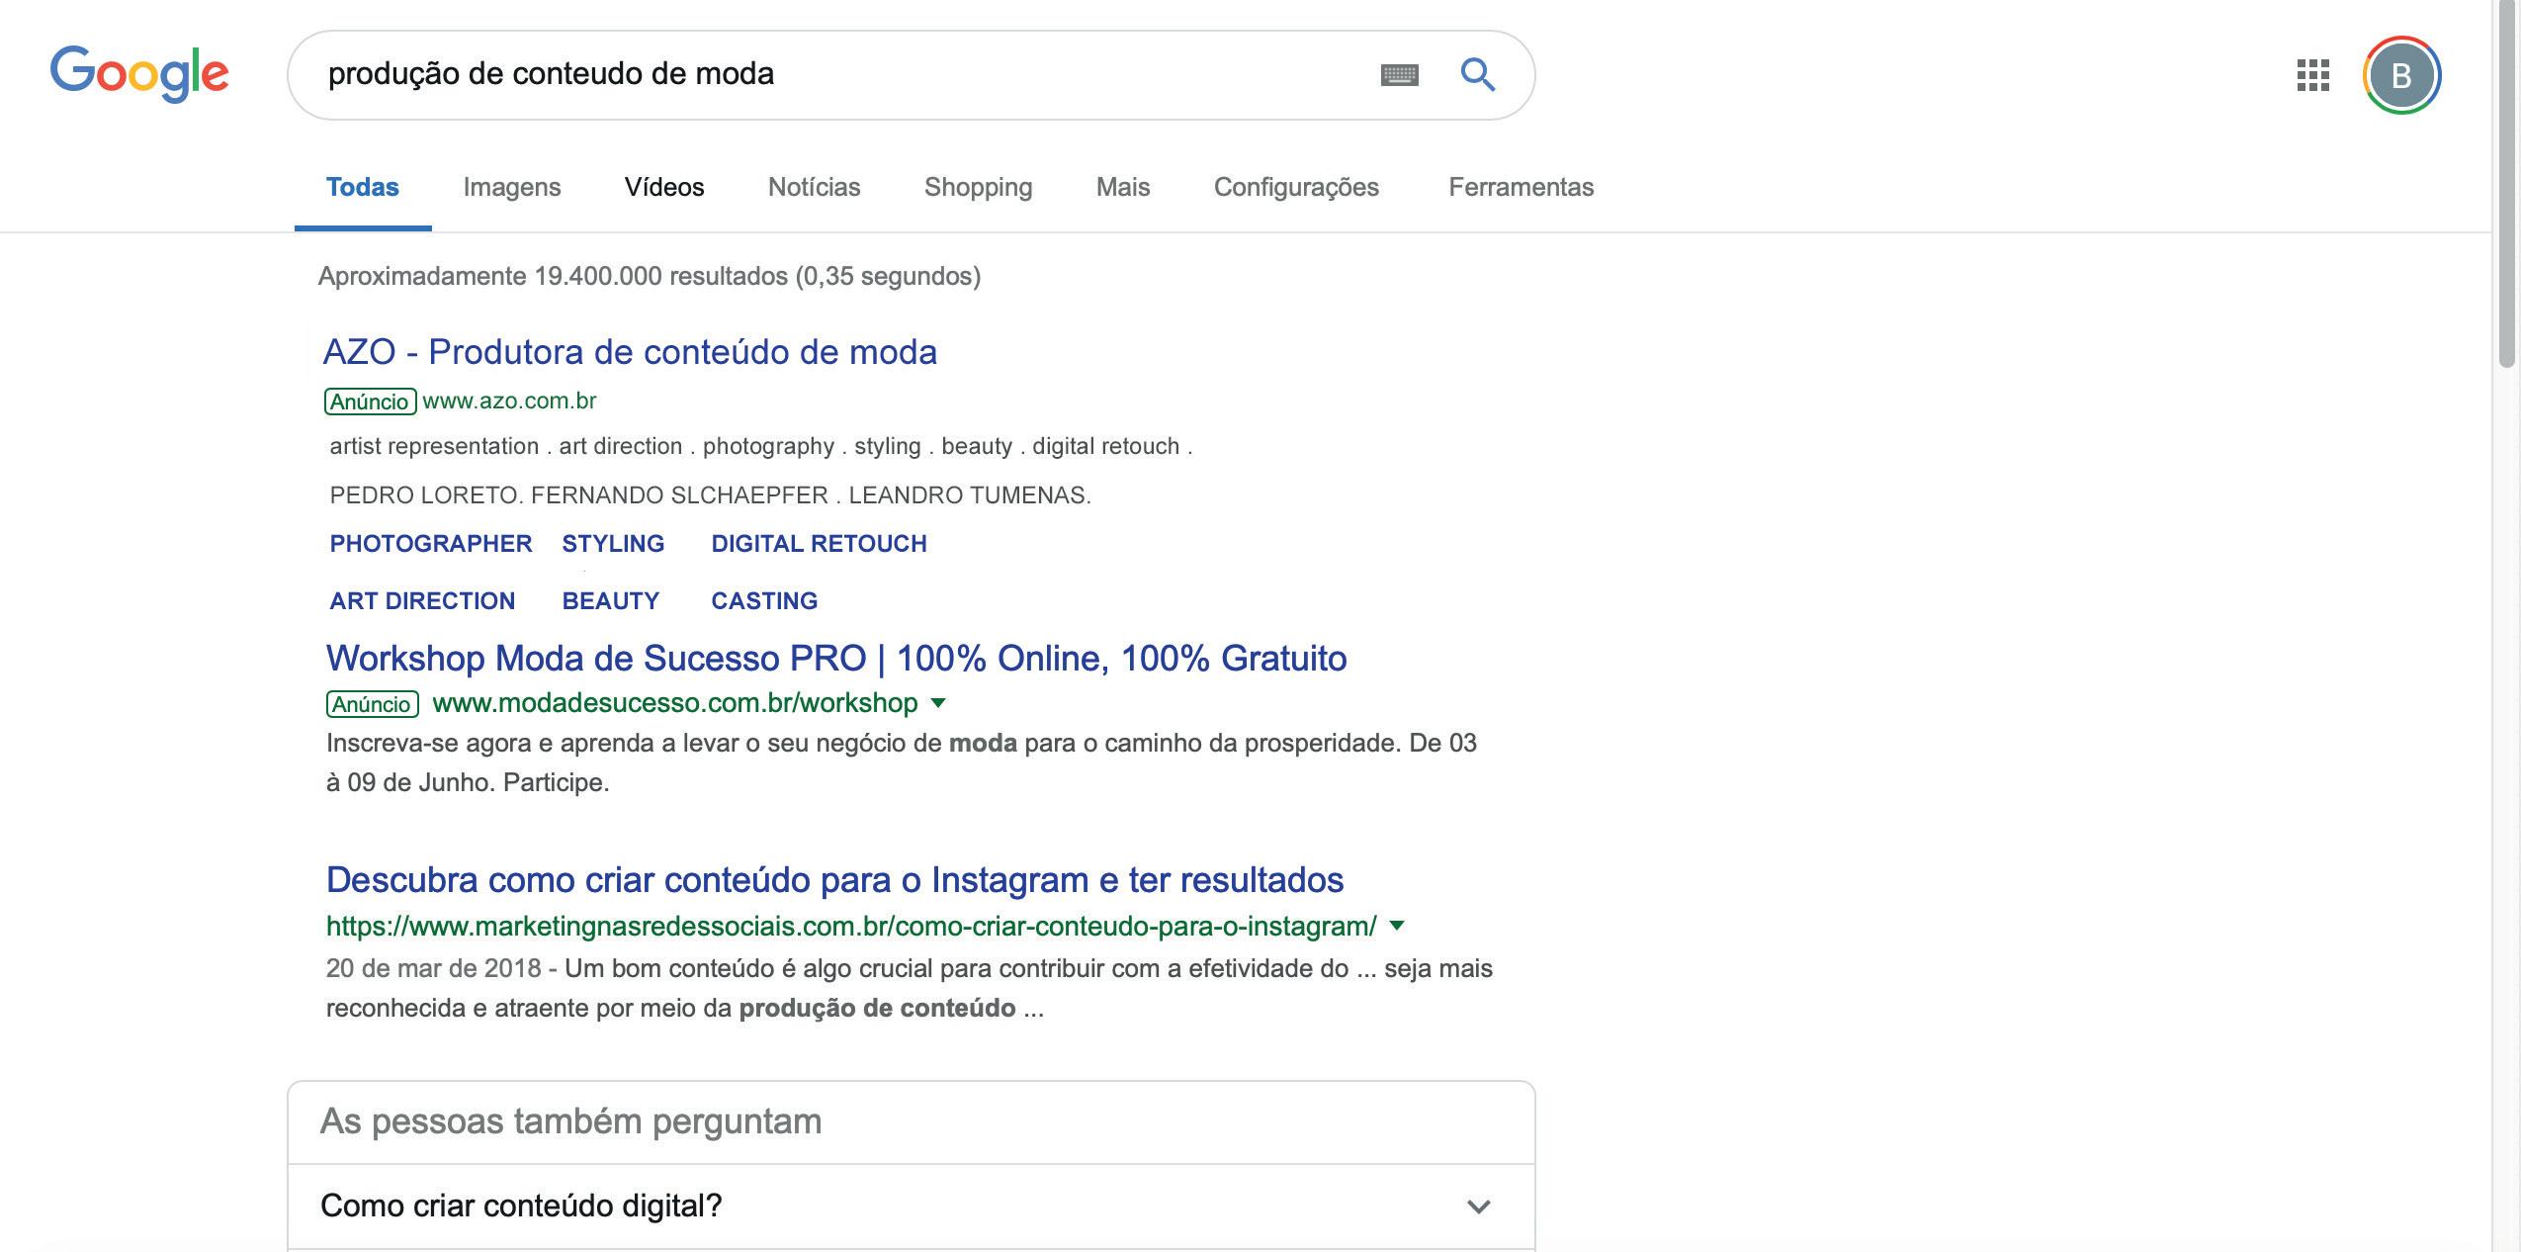Click the '20 de mar de 2018' date text
This screenshot has width=2521, height=1252.
(x=433, y=968)
